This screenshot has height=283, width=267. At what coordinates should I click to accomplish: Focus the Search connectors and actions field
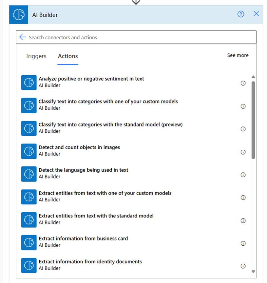[x=136, y=37]
